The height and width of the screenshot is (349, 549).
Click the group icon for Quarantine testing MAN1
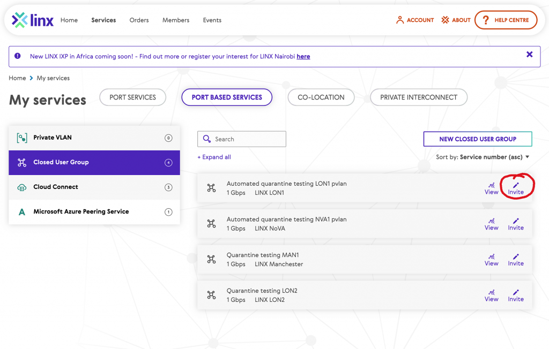click(x=211, y=260)
